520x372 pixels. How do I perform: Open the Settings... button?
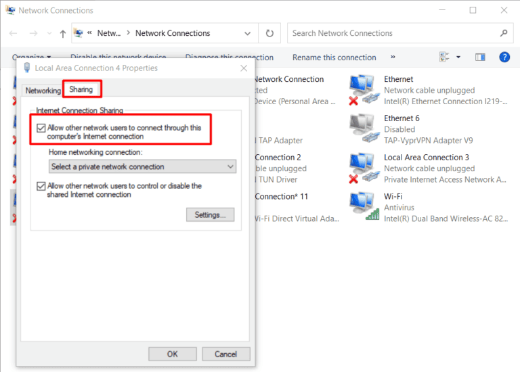click(x=210, y=215)
